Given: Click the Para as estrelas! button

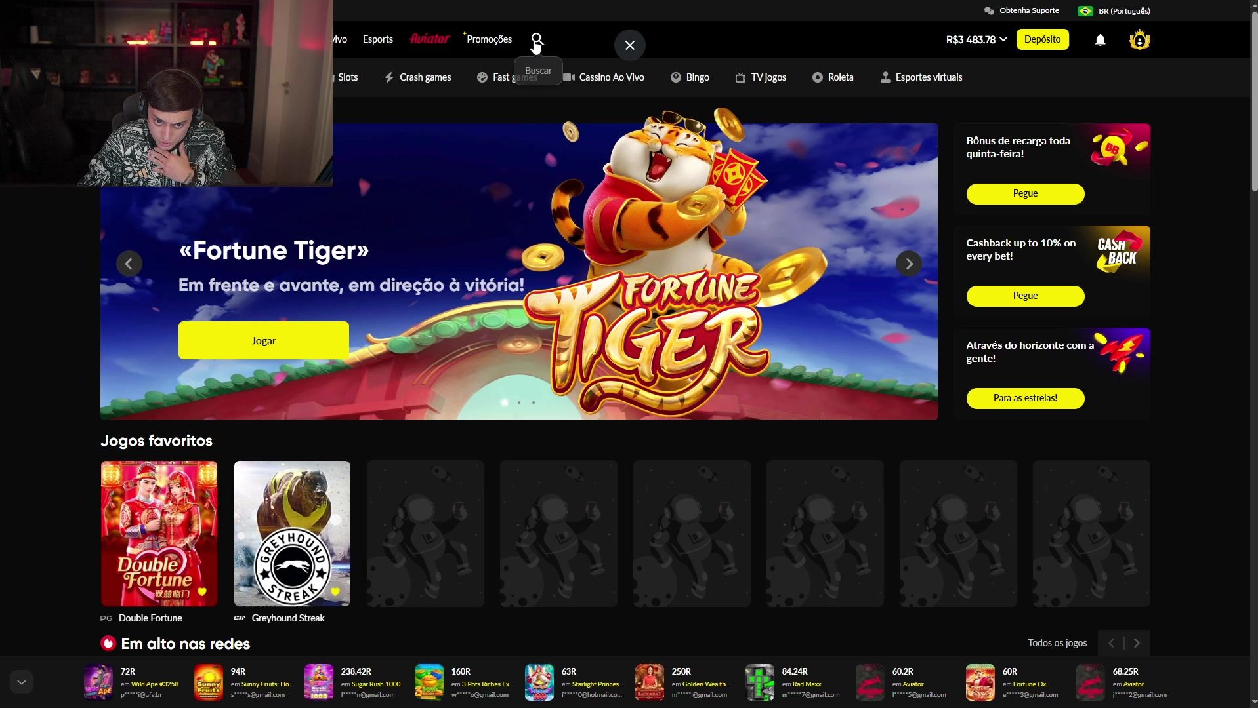Looking at the screenshot, I should point(1025,398).
